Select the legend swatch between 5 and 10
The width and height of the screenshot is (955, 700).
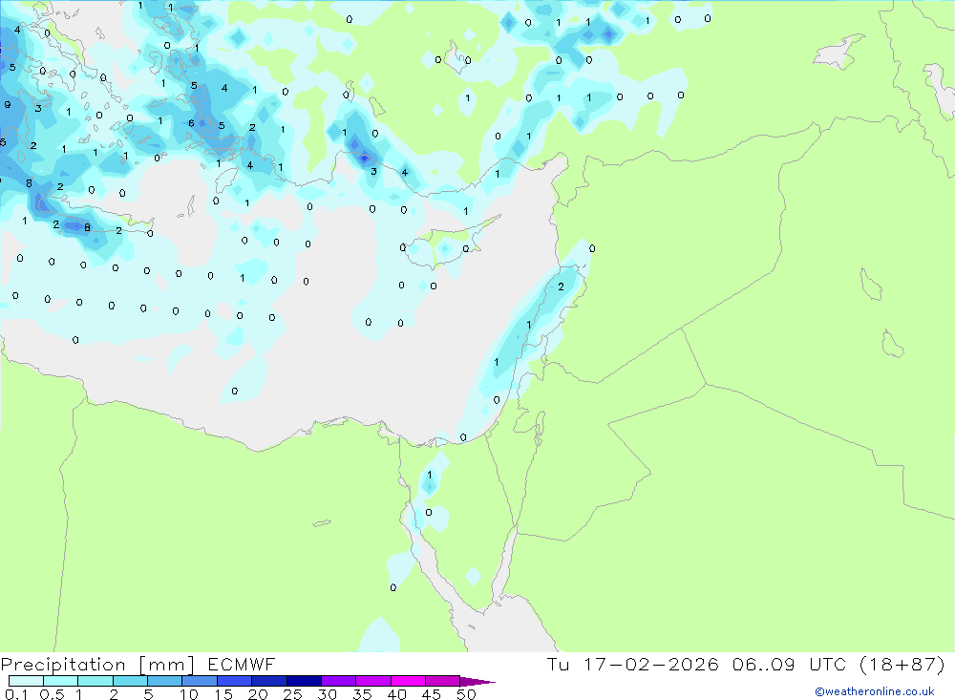click(x=165, y=681)
